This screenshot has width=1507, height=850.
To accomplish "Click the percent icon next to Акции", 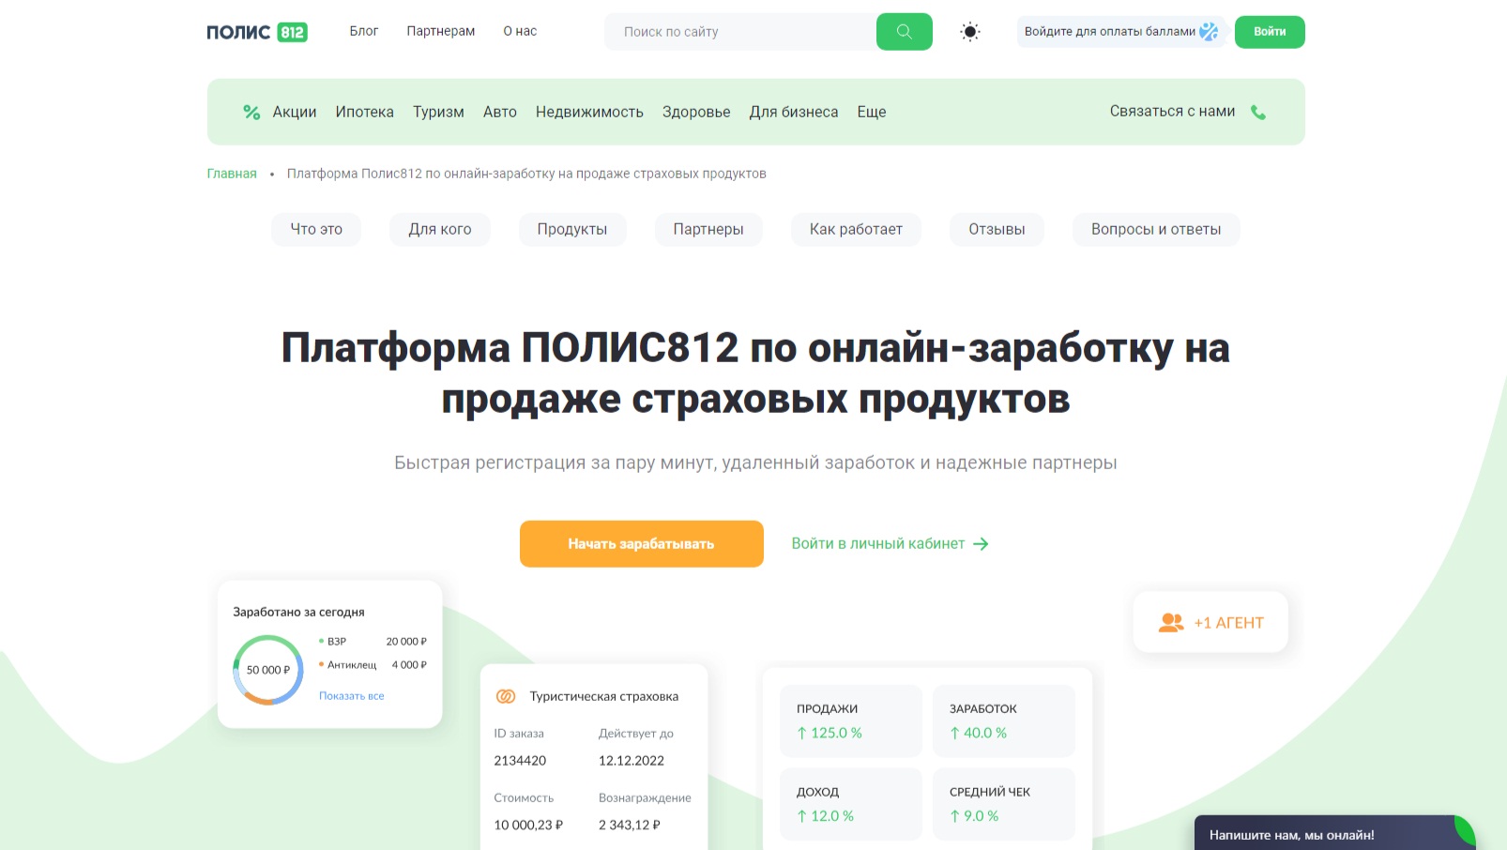I will pyautogui.click(x=251, y=112).
